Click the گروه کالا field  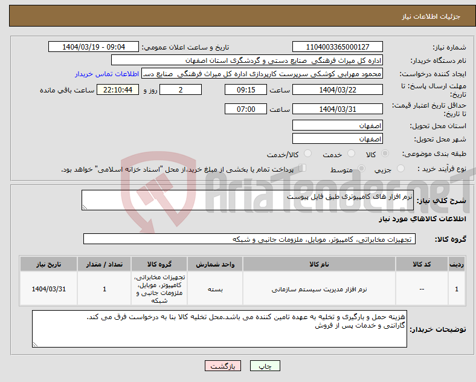pyautogui.click(x=249, y=239)
